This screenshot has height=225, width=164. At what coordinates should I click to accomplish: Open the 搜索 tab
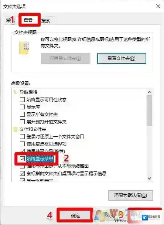[x=46, y=21]
